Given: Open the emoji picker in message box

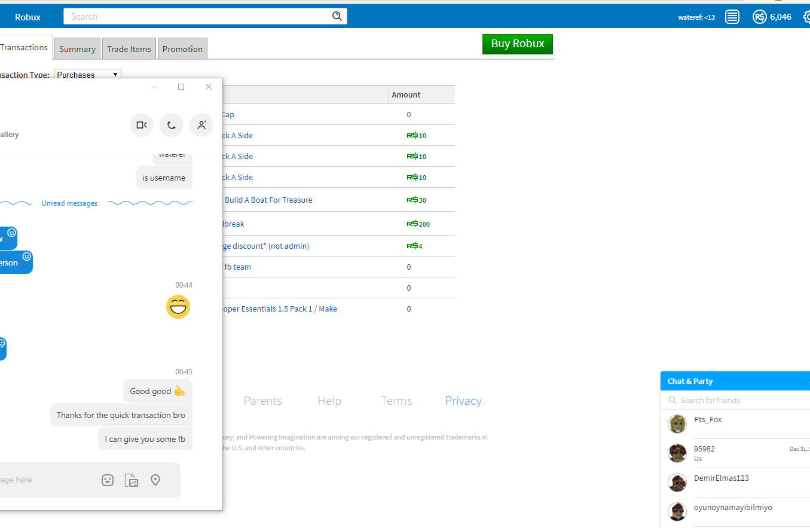Looking at the screenshot, I should click(108, 480).
